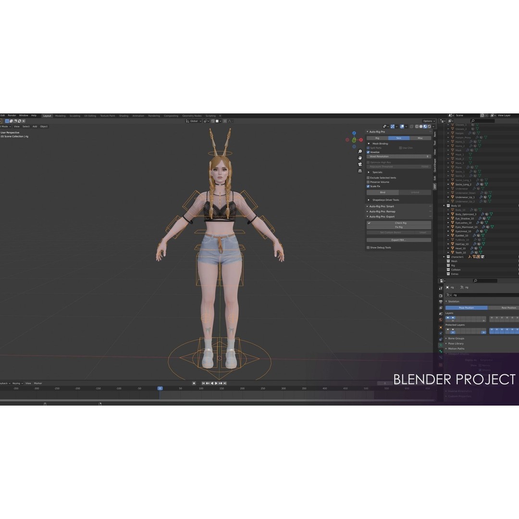519x519 pixels.
Task: Expand the Specials section
Action: [x=369, y=172]
